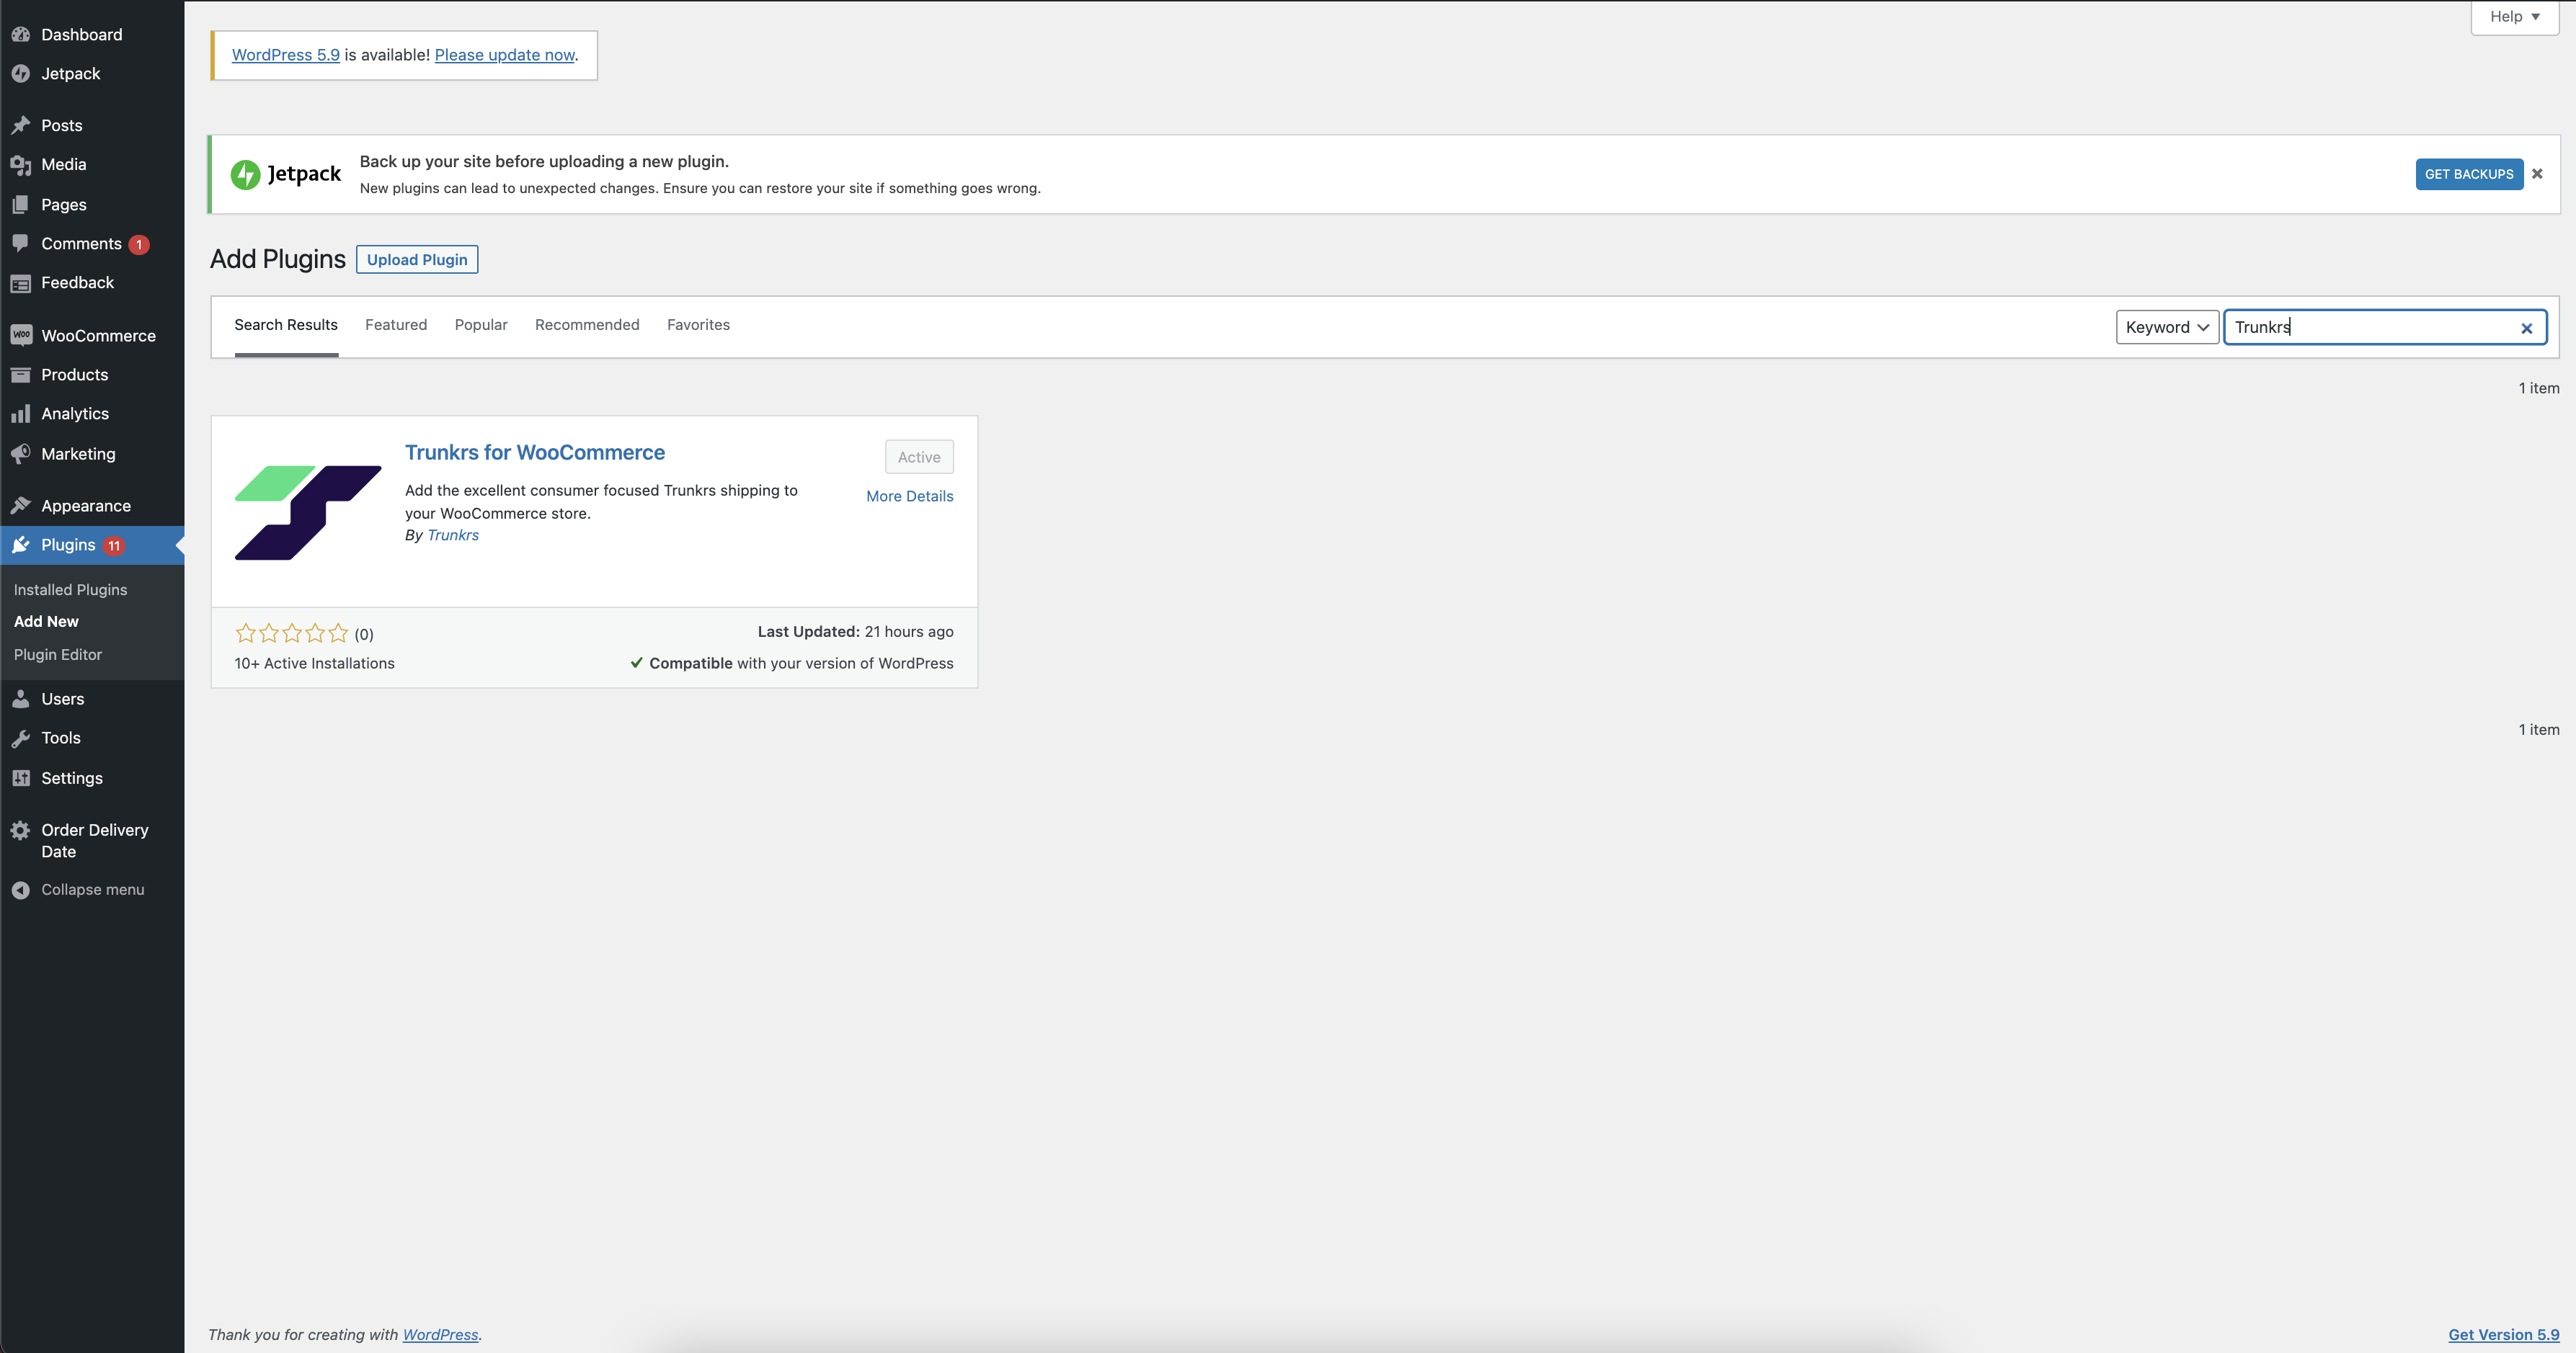Click the Trunkrs author link
The height and width of the screenshot is (1353, 2576).
coord(453,535)
